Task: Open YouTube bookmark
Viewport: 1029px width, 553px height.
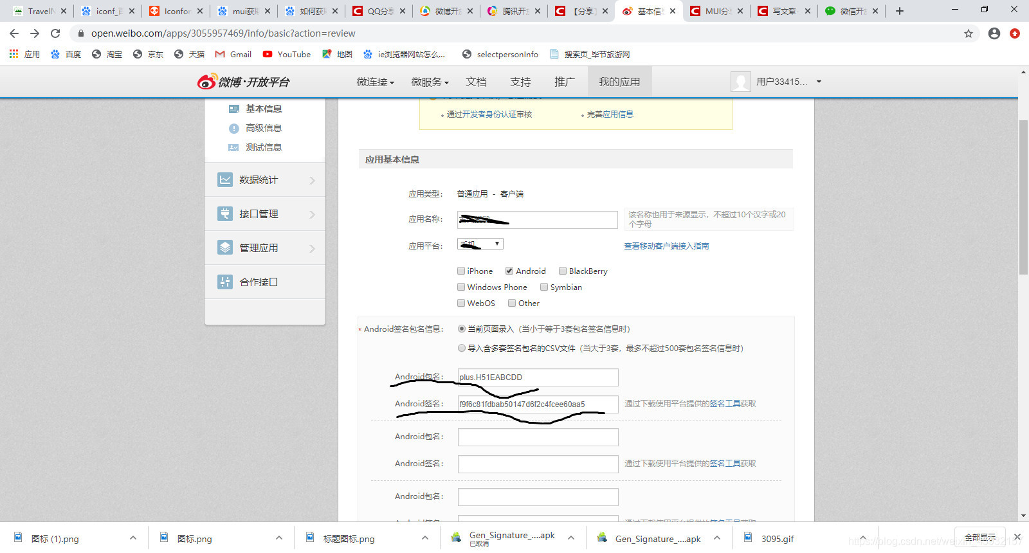Action: (x=287, y=54)
